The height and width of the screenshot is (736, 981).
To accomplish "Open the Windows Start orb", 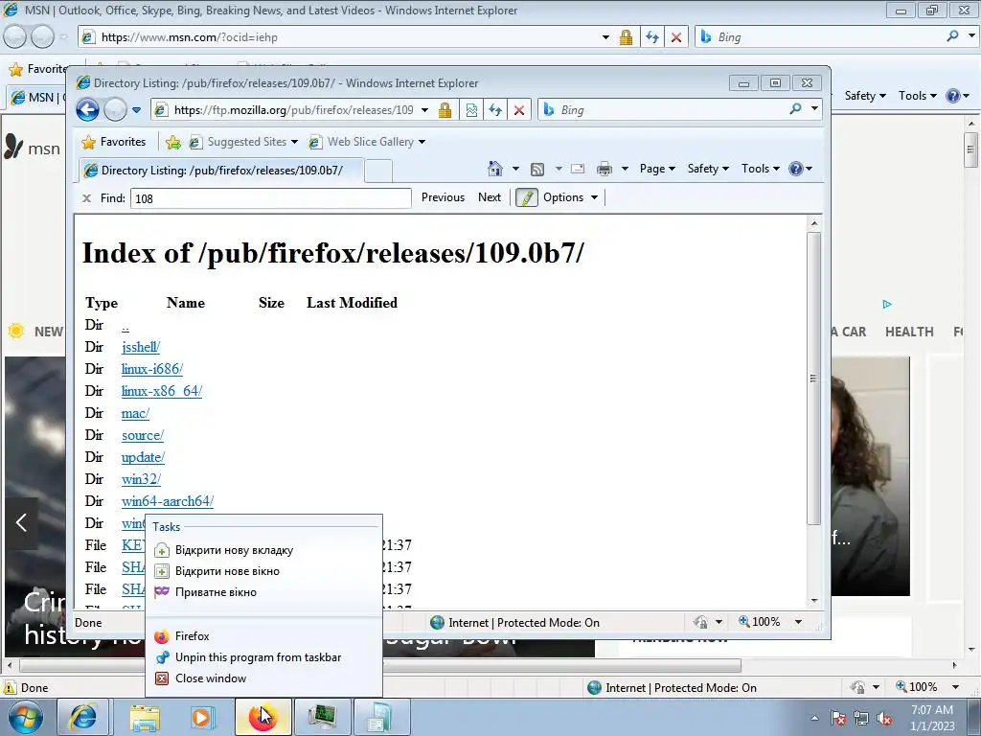I will coord(25,717).
